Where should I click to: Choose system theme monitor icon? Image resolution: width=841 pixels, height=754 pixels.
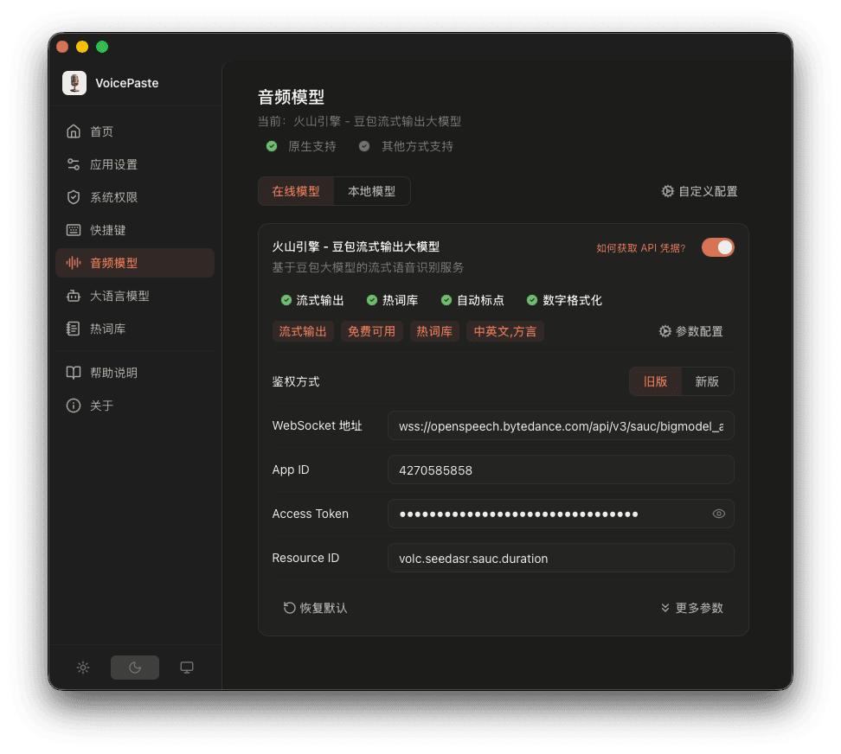(187, 668)
